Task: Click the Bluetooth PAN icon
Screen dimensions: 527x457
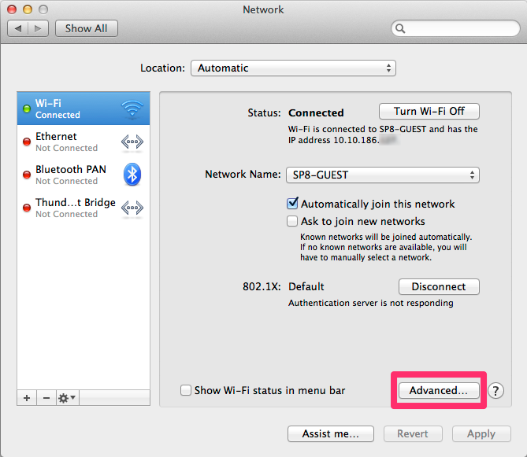Action: [x=132, y=175]
